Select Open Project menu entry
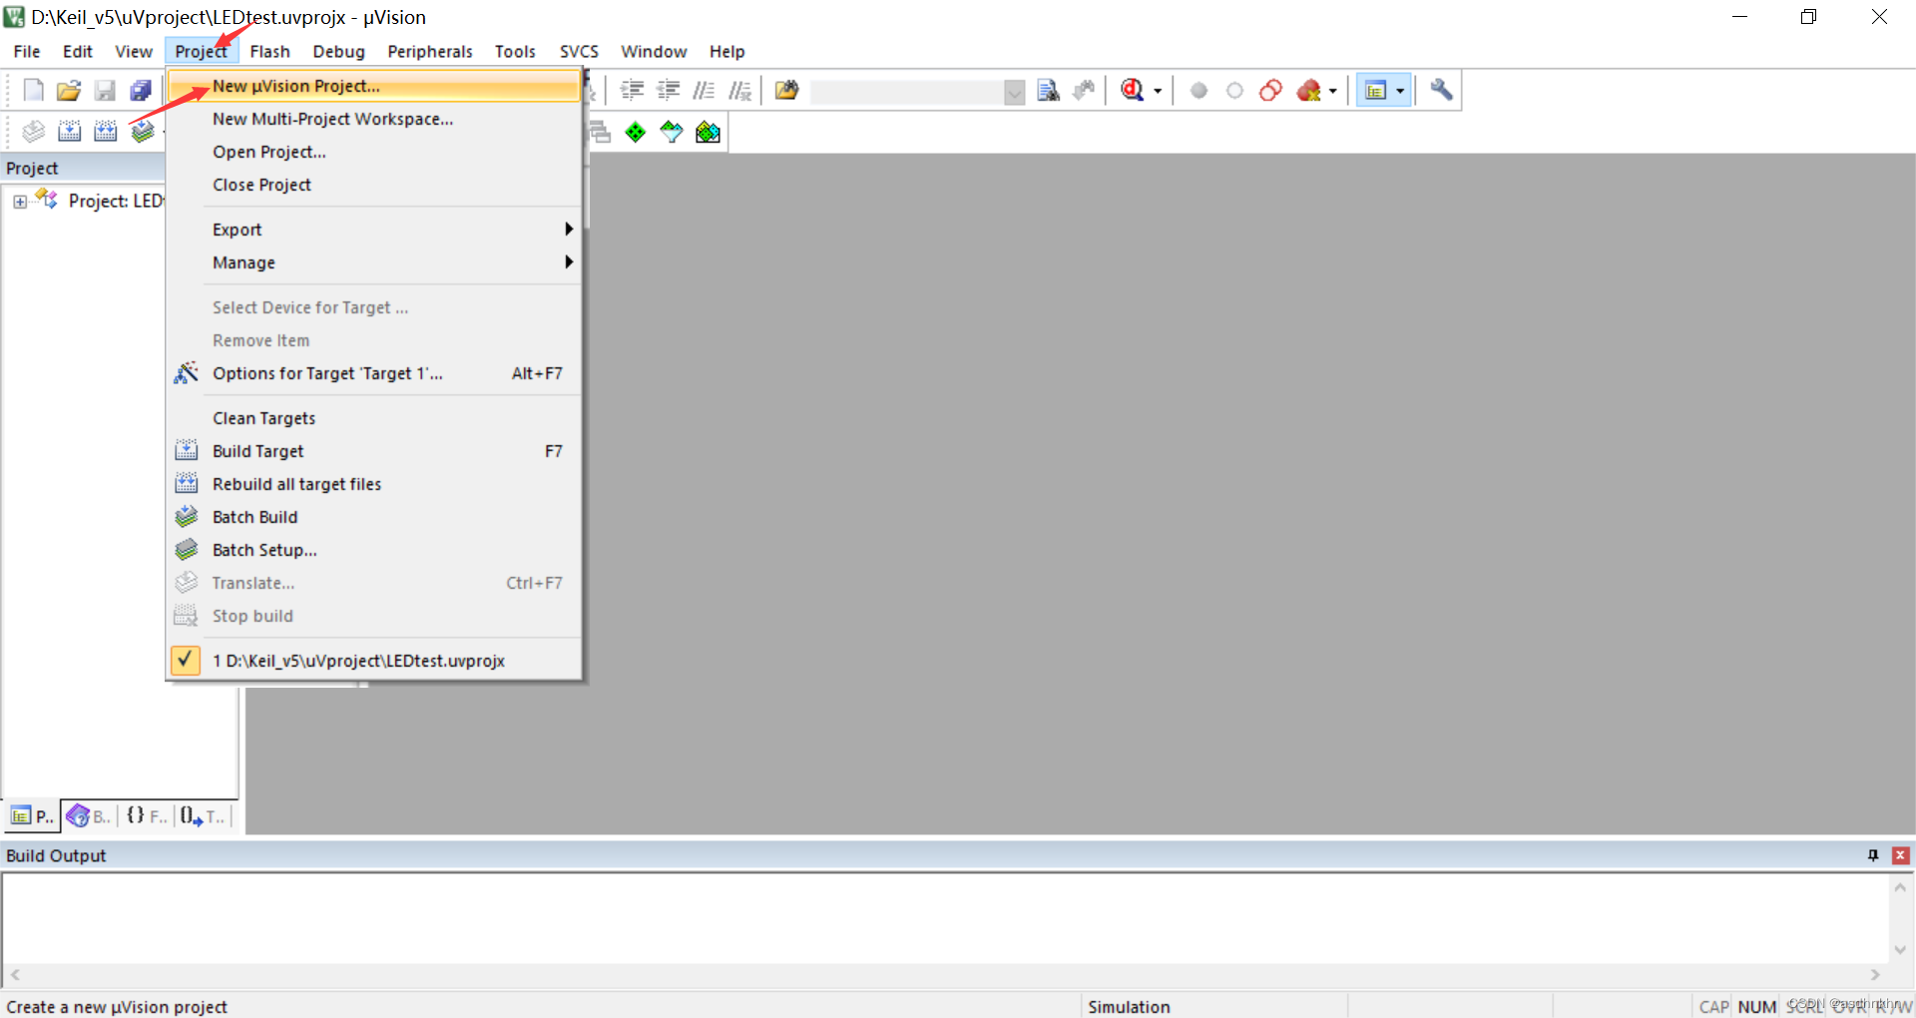1916x1018 pixels. 373,152
